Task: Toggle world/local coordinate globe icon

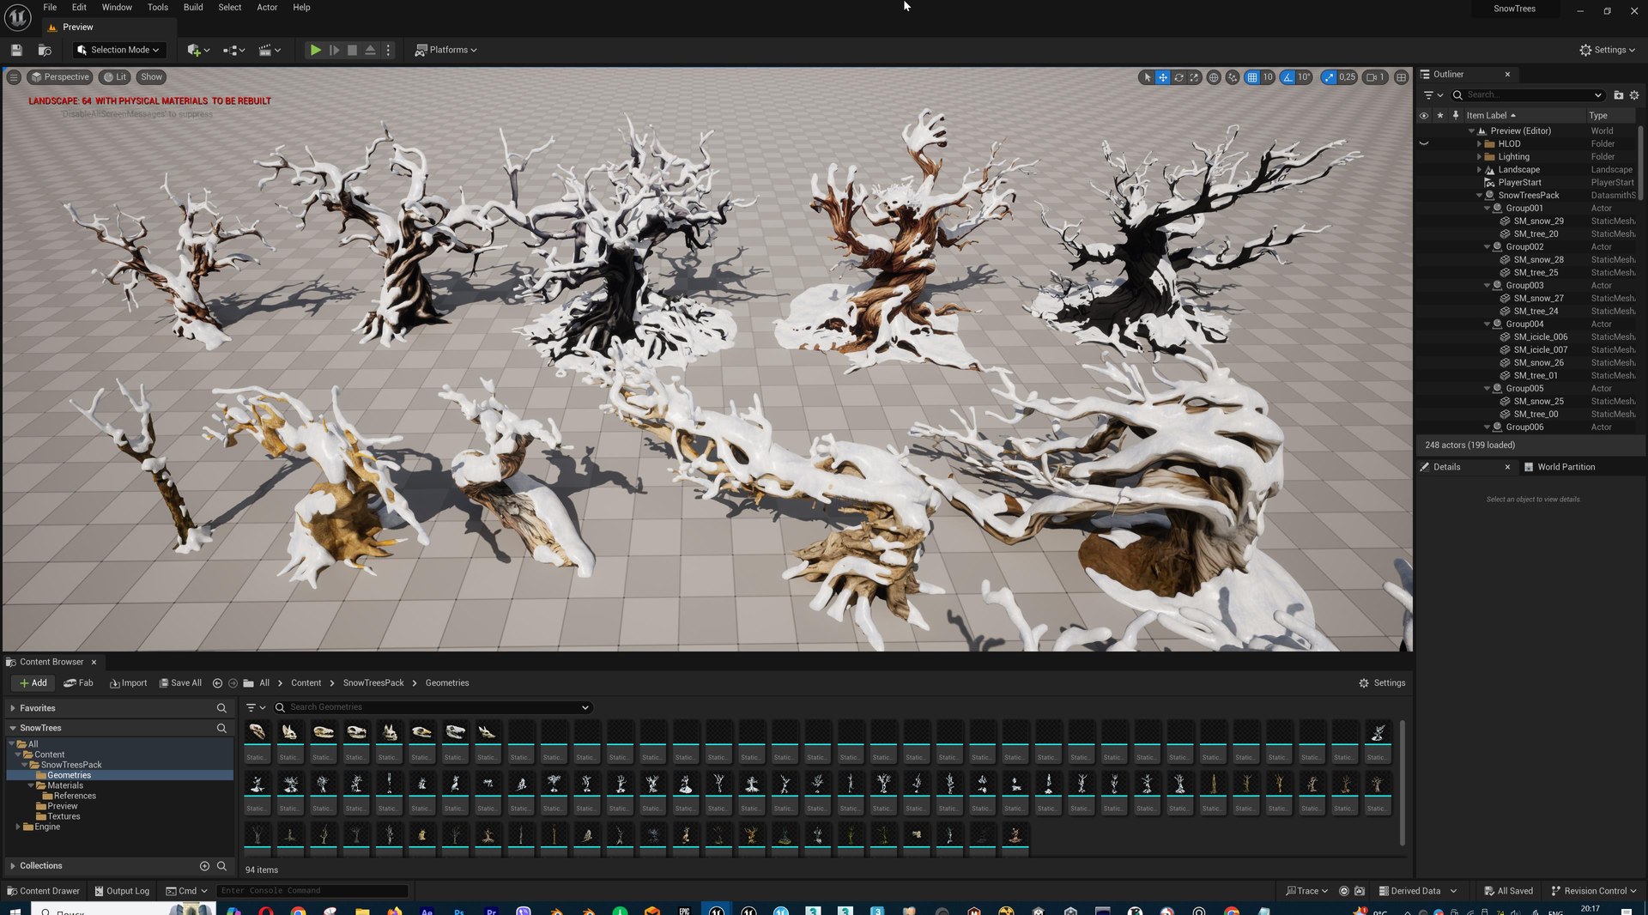Action: (1214, 77)
